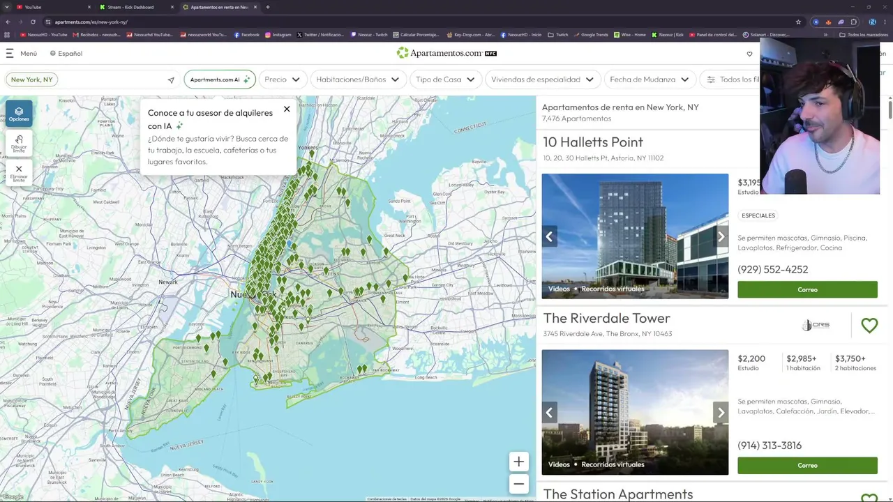Favorite The Riverdale Tower with heart icon
The height and width of the screenshot is (502, 893).
869,325
